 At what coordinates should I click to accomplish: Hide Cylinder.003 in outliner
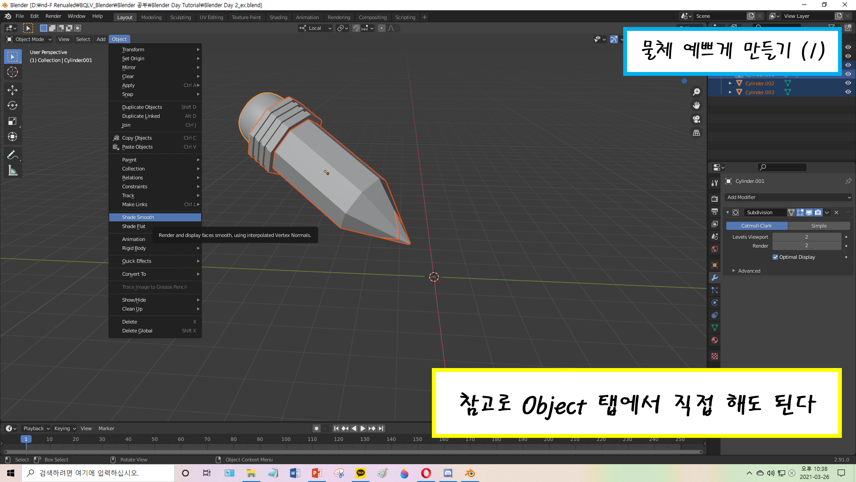(848, 92)
